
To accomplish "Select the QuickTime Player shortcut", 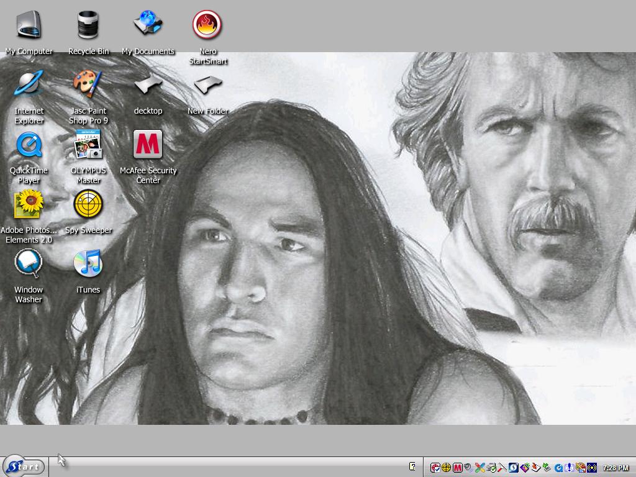I will click(x=29, y=157).
